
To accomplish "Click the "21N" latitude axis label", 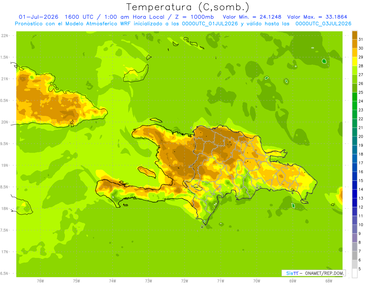I will 5,79.
